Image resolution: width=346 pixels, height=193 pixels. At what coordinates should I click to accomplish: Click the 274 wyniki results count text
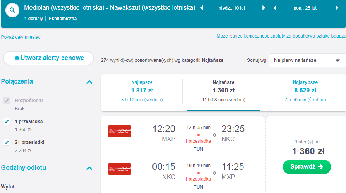point(162,60)
